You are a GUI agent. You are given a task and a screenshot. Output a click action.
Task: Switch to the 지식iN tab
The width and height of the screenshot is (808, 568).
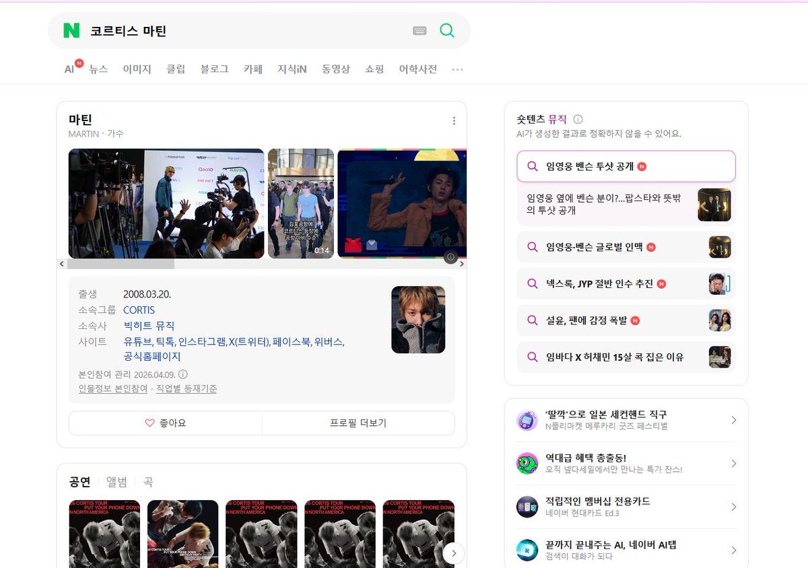point(292,69)
